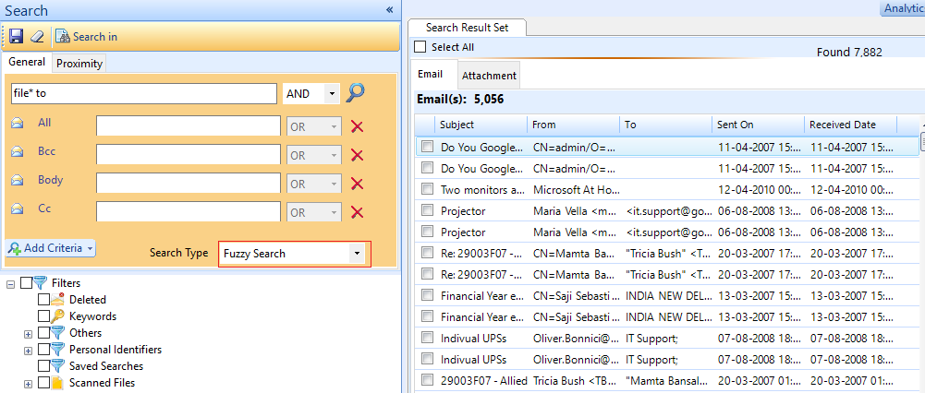Image resolution: width=925 pixels, height=393 pixels.
Task: Open the Analytics tab
Action: pos(903,8)
